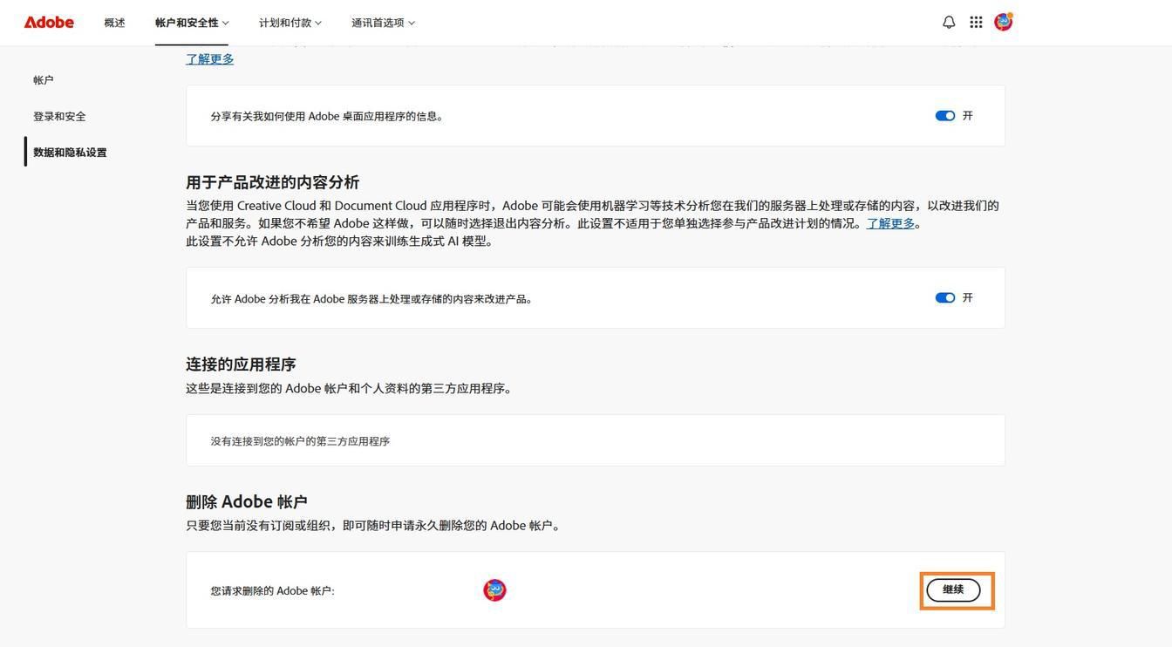Click the 用于产品改进的内容分析 heading
The width and height of the screenshot is (1172, 647).
tap(273, 182)
